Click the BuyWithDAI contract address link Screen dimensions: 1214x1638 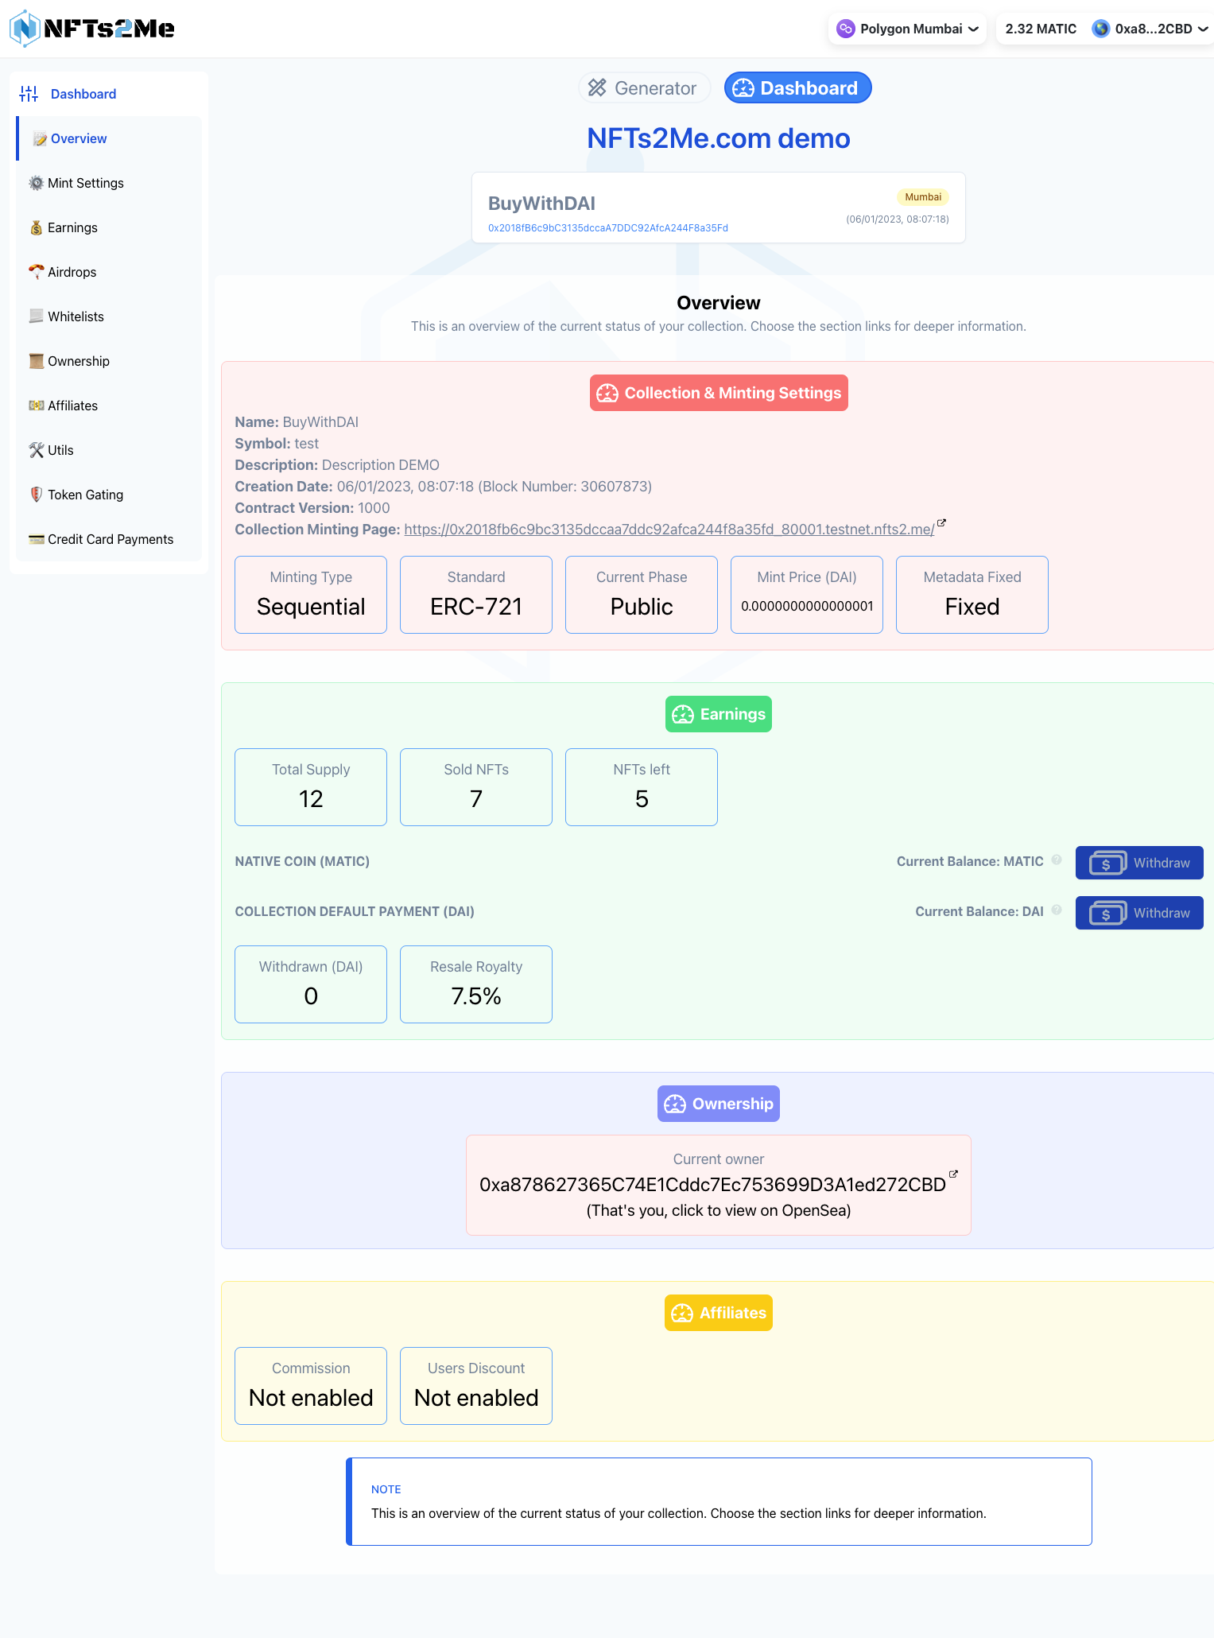pos(607,228)
